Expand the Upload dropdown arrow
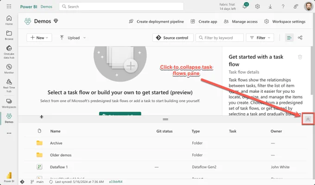The height and width of the screenshot is (185, 315). pyautogui.click(x=84, y=38)
